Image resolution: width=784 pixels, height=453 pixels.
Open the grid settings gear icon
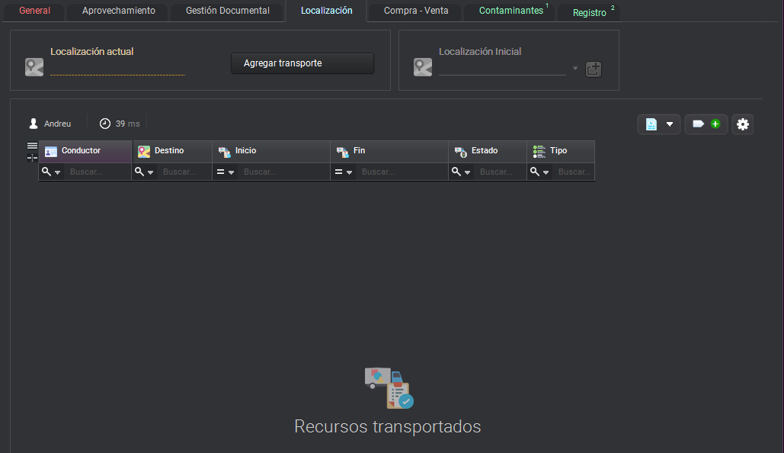(x=742, y=124)
